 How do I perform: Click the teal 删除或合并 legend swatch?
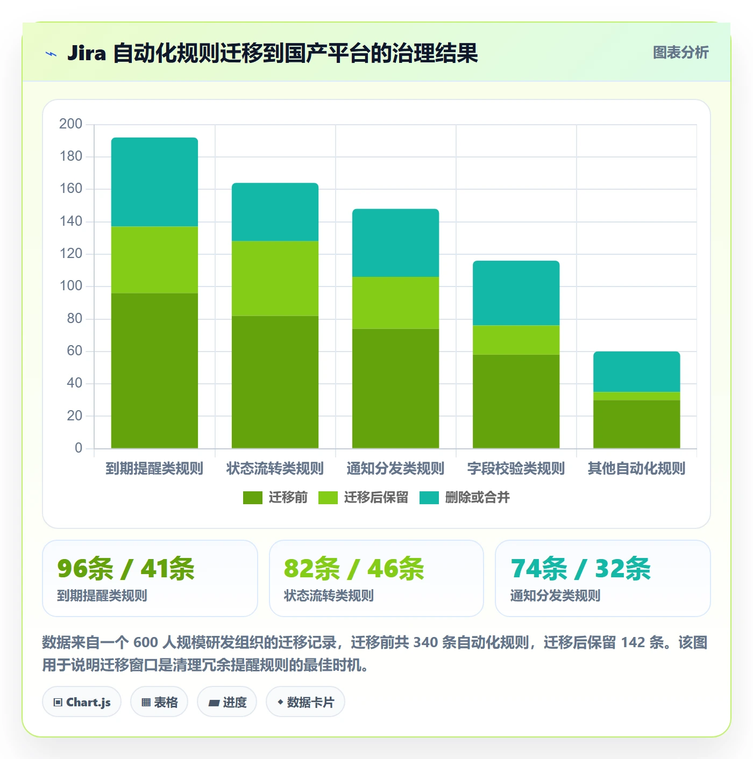(429, 498)
